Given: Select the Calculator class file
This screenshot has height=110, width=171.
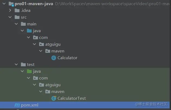Looking at the screenshot, I should click(67, 58).
